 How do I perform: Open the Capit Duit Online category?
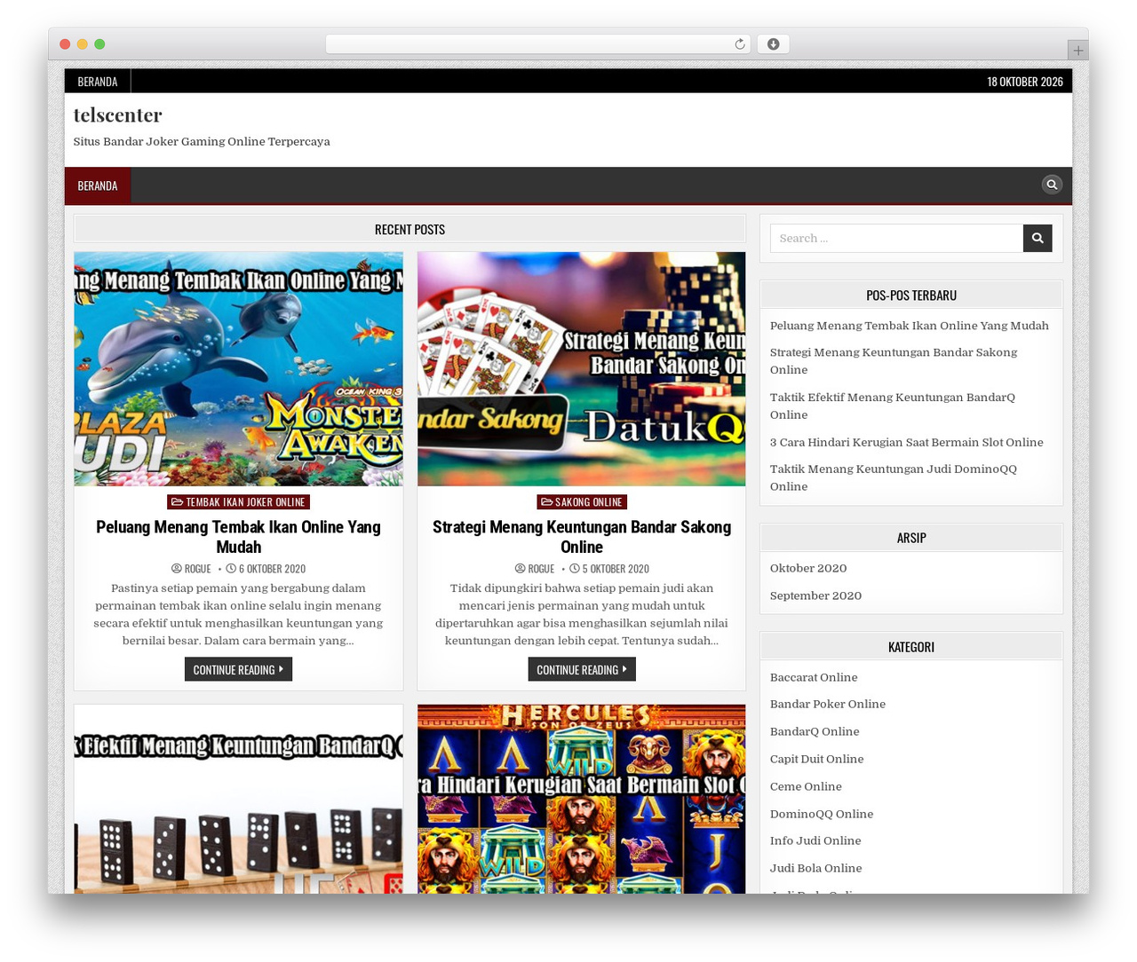816,759
